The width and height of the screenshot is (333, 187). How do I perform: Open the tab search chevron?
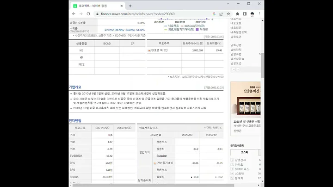tap(228, 4)
